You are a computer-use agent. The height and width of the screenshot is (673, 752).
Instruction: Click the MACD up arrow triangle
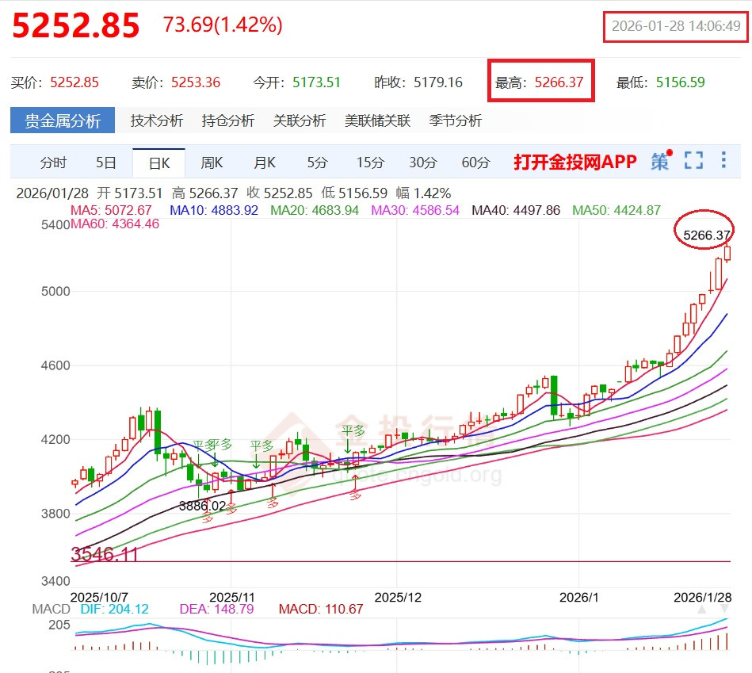[x=700, y=610]
